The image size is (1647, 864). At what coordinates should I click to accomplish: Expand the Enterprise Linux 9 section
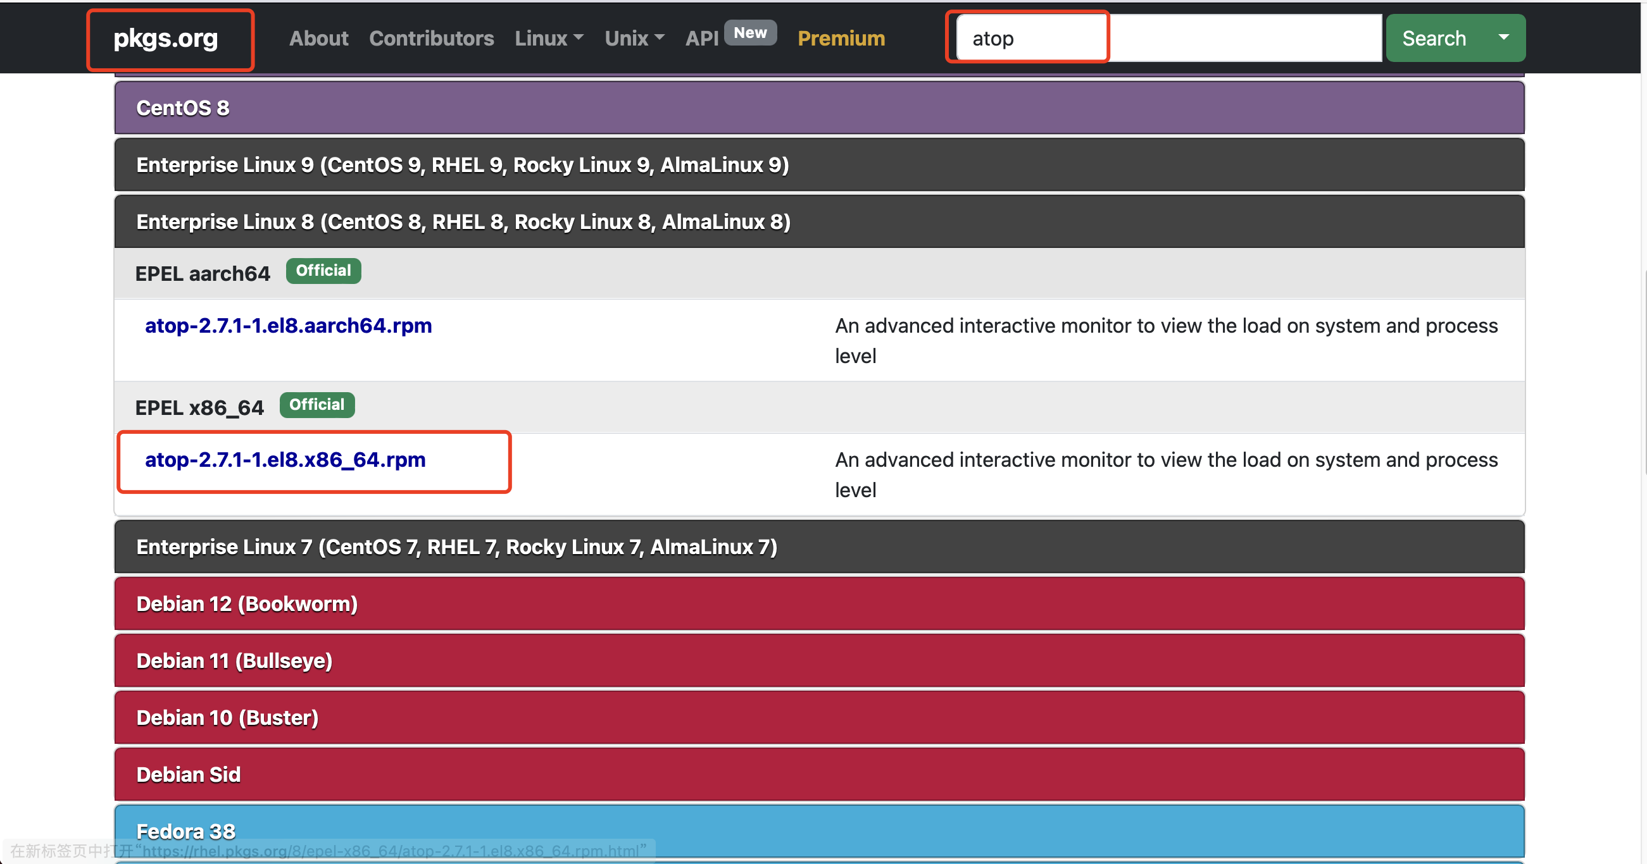[819, 165]
